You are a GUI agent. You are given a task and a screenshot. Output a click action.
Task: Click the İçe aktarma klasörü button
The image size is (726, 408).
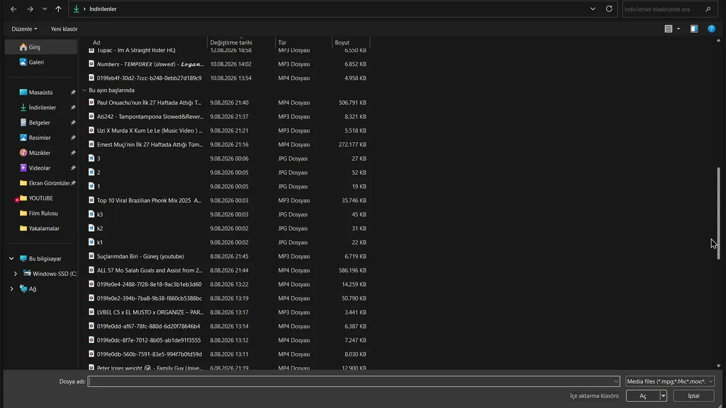pos(594,396)
